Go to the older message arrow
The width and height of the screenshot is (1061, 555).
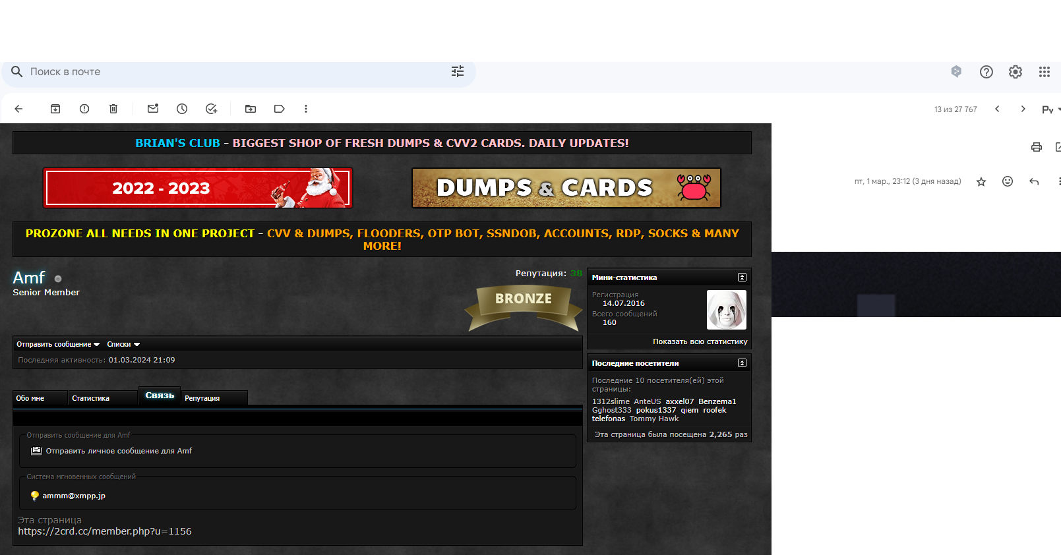pos(1023,109)
